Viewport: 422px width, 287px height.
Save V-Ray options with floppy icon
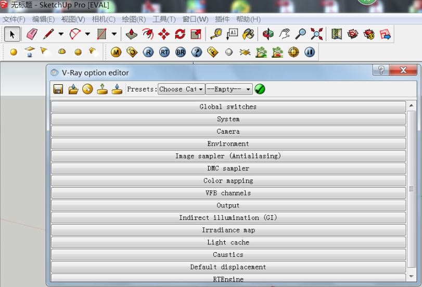58,89
